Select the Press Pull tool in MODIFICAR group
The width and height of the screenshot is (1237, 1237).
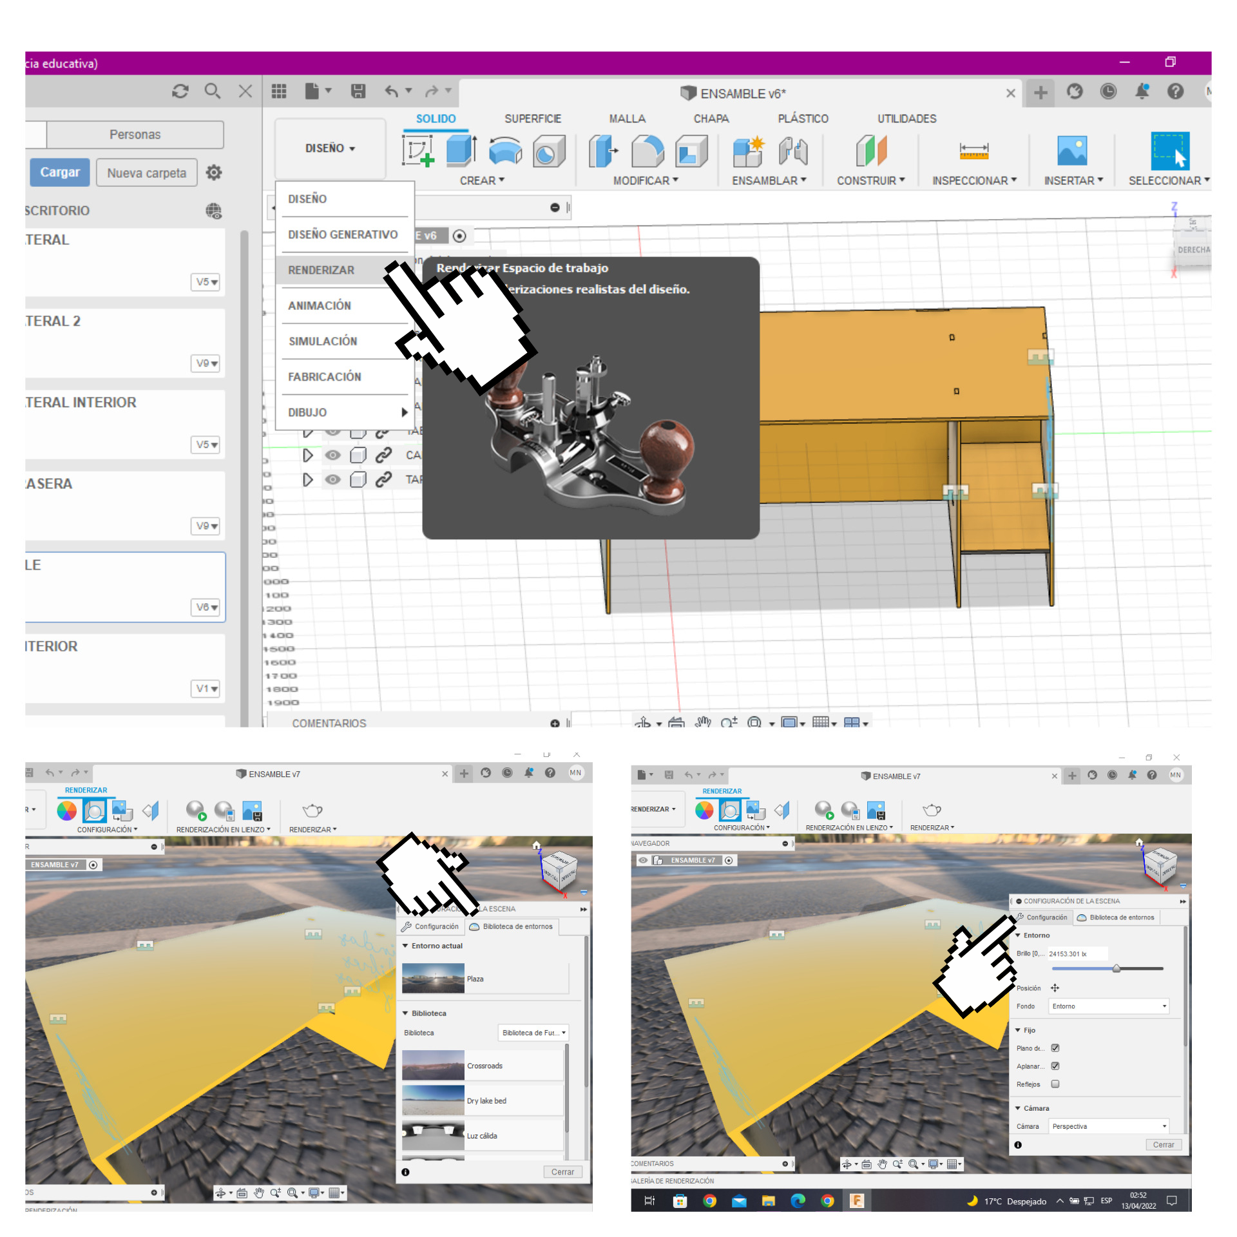coord(604,151)
